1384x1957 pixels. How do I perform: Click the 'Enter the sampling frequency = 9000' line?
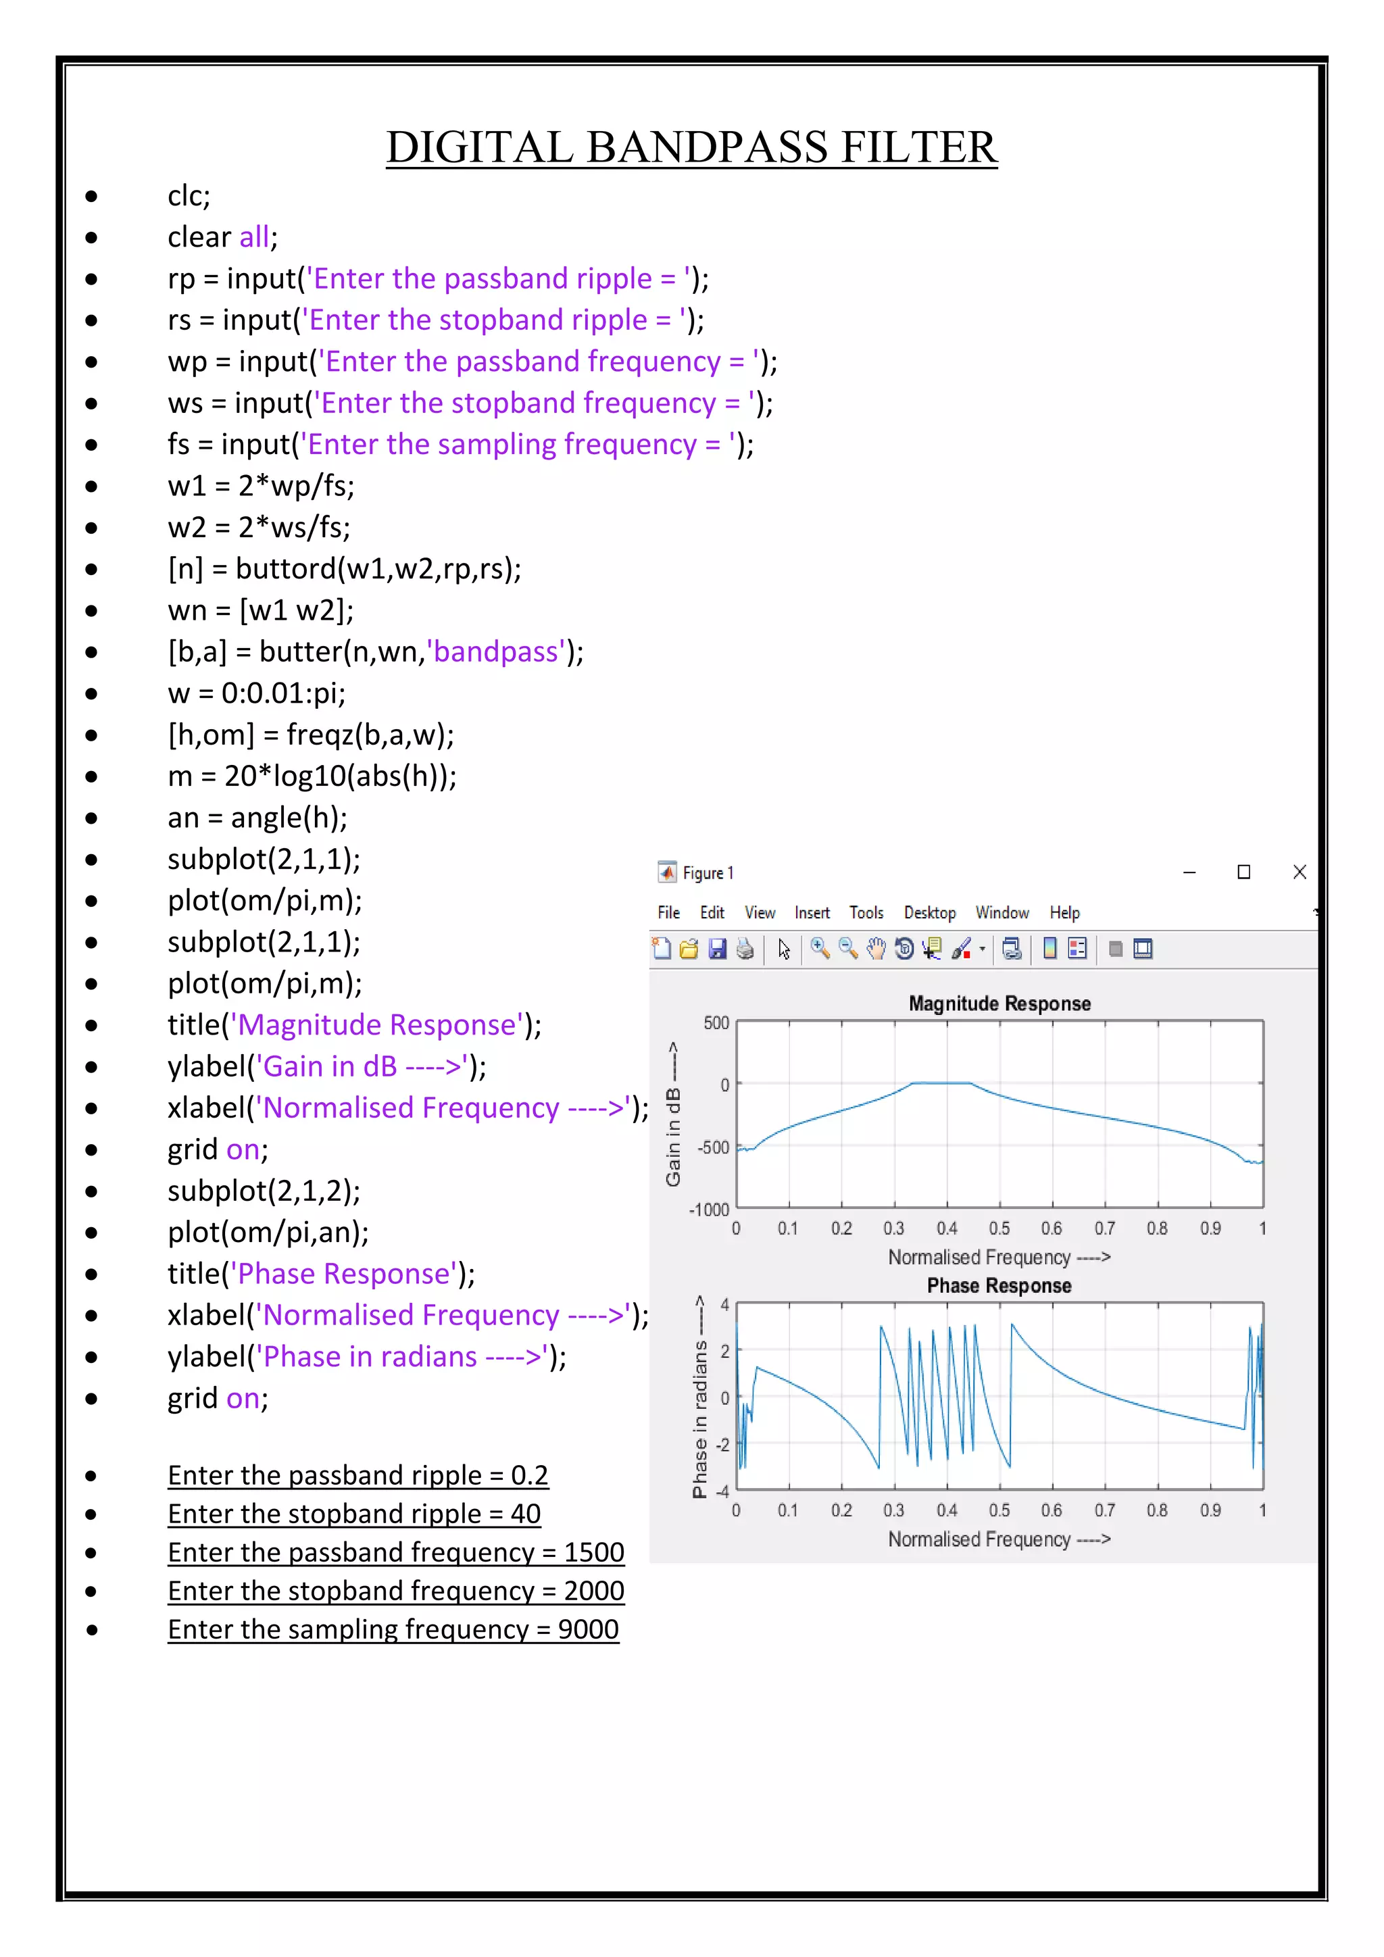point(394,1629)
